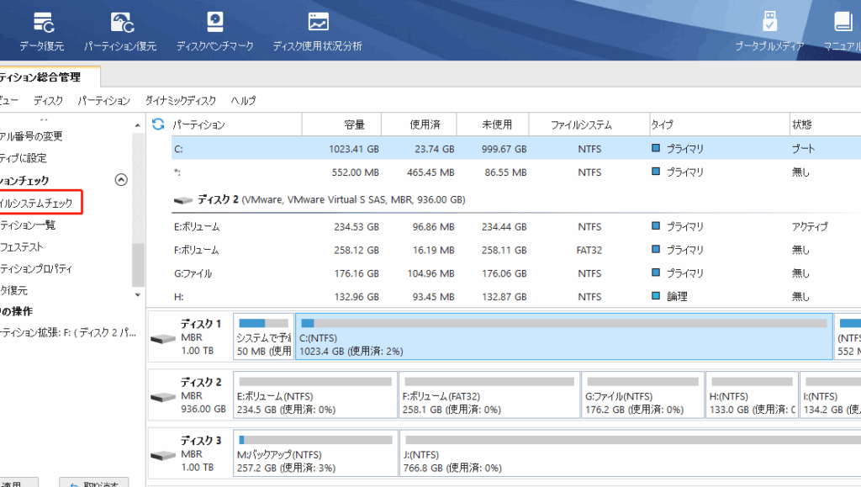This screenshot has height=487, width=861.
Task: Click ファイルシステムチェック in the sidebar
Action: tap(41, 203)
